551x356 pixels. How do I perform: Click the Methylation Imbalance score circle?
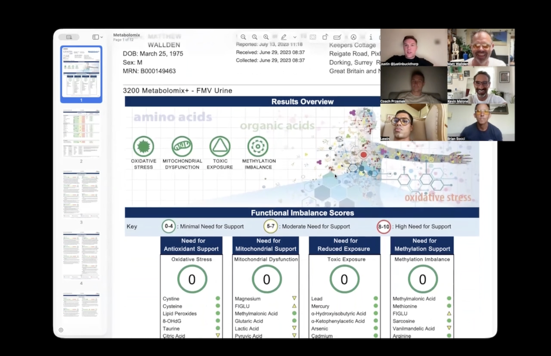click(x=422, y=279)
